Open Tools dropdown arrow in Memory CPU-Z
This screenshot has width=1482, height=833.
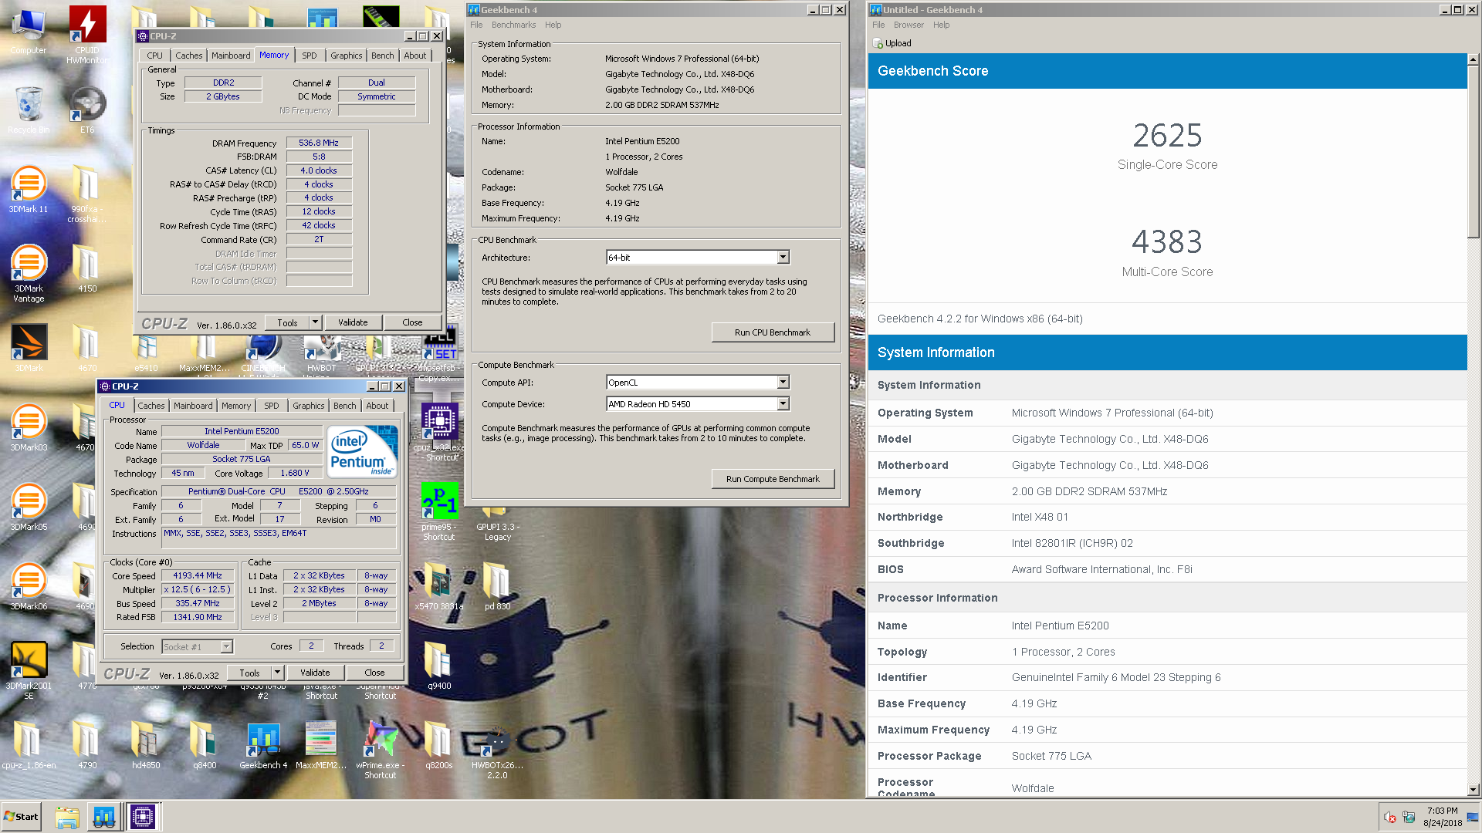click(x=315, y=322)
